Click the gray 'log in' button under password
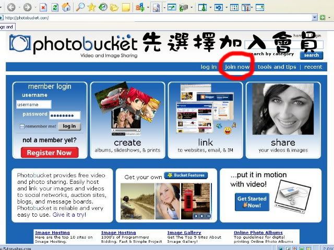This screenshot has width=334, height=250. [x=69, y=126]
